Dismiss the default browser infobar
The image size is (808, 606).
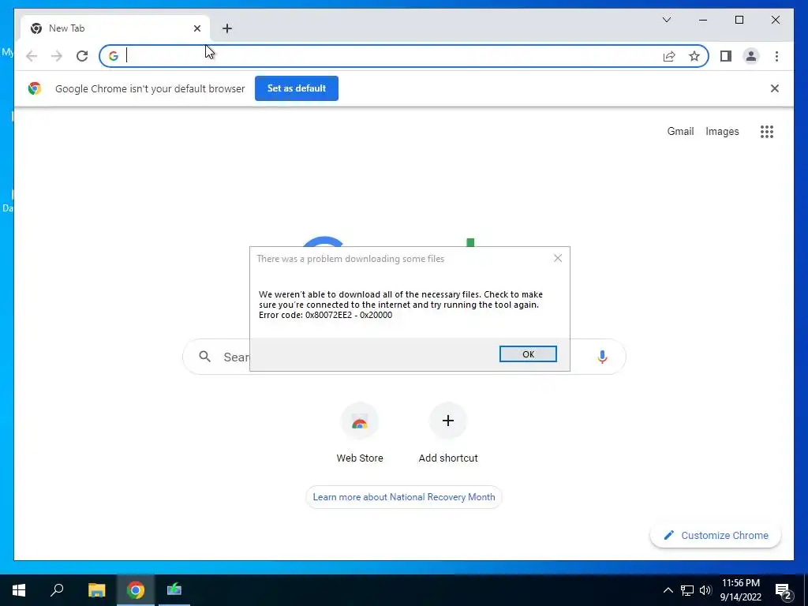click(x=775, y=88)
